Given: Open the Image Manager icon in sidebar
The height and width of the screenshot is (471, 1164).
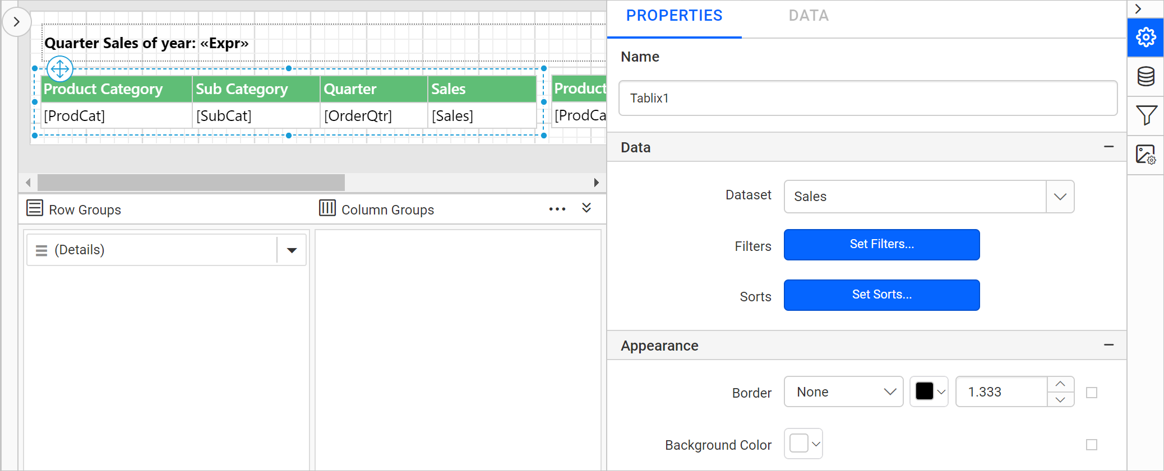Looking at the screenshot, I should [x=1145, y=155].
